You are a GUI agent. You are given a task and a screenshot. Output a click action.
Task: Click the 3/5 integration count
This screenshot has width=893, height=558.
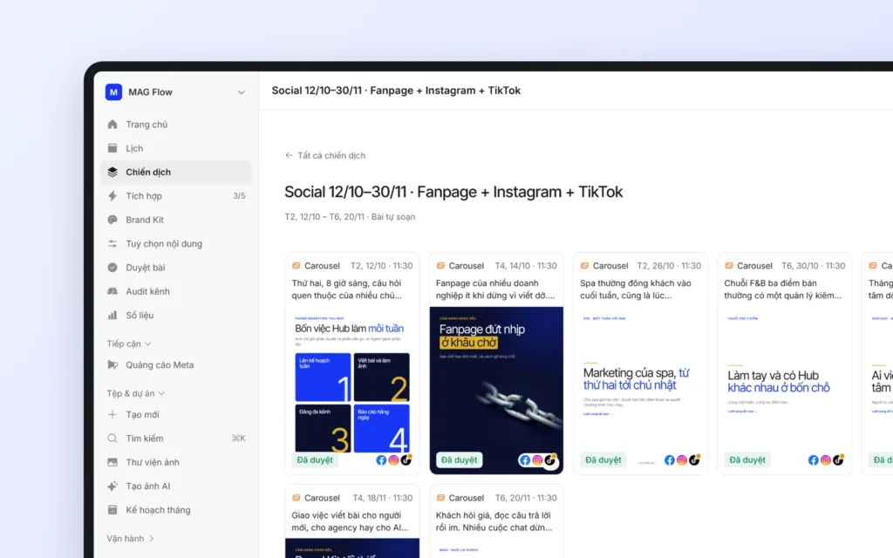pos(239,196)
